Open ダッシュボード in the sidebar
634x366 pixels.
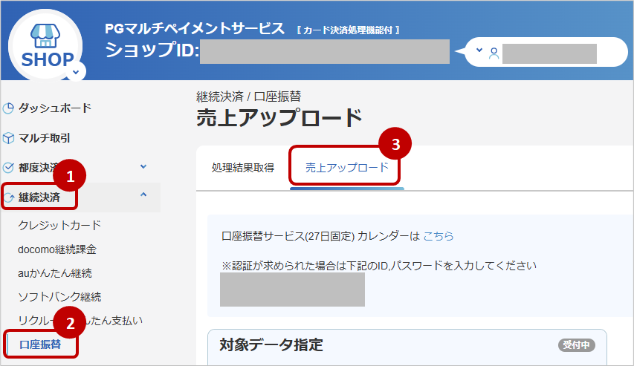(55, 108)
